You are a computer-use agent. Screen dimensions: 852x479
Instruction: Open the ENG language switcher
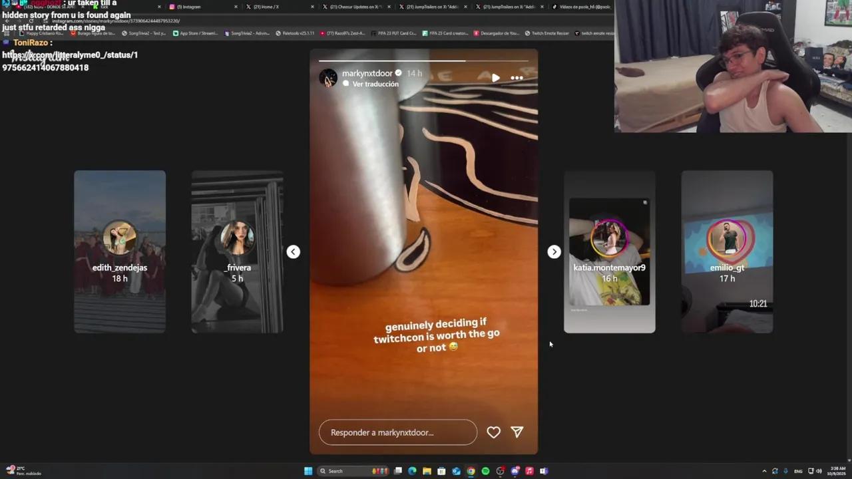[x=798, y=471]
